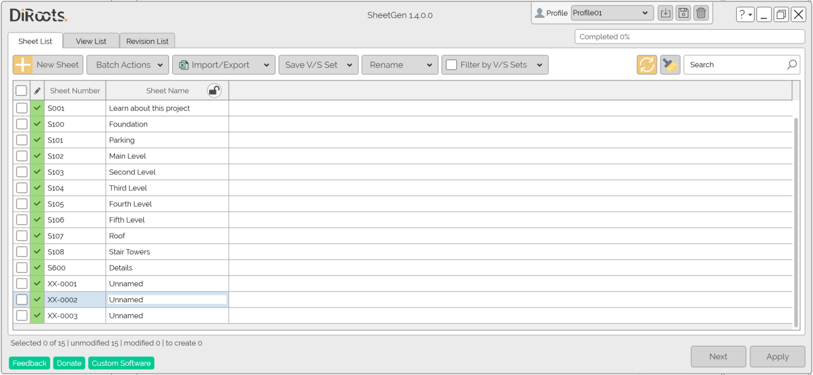Check the row checkbox for sheet S100 Foundation

click(22, 123)
